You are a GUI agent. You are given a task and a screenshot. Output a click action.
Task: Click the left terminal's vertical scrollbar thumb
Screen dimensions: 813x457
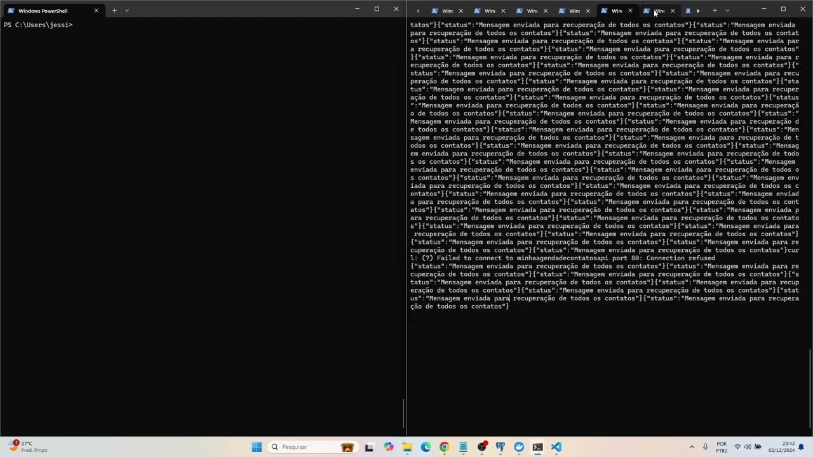click(x=404, y=413)
